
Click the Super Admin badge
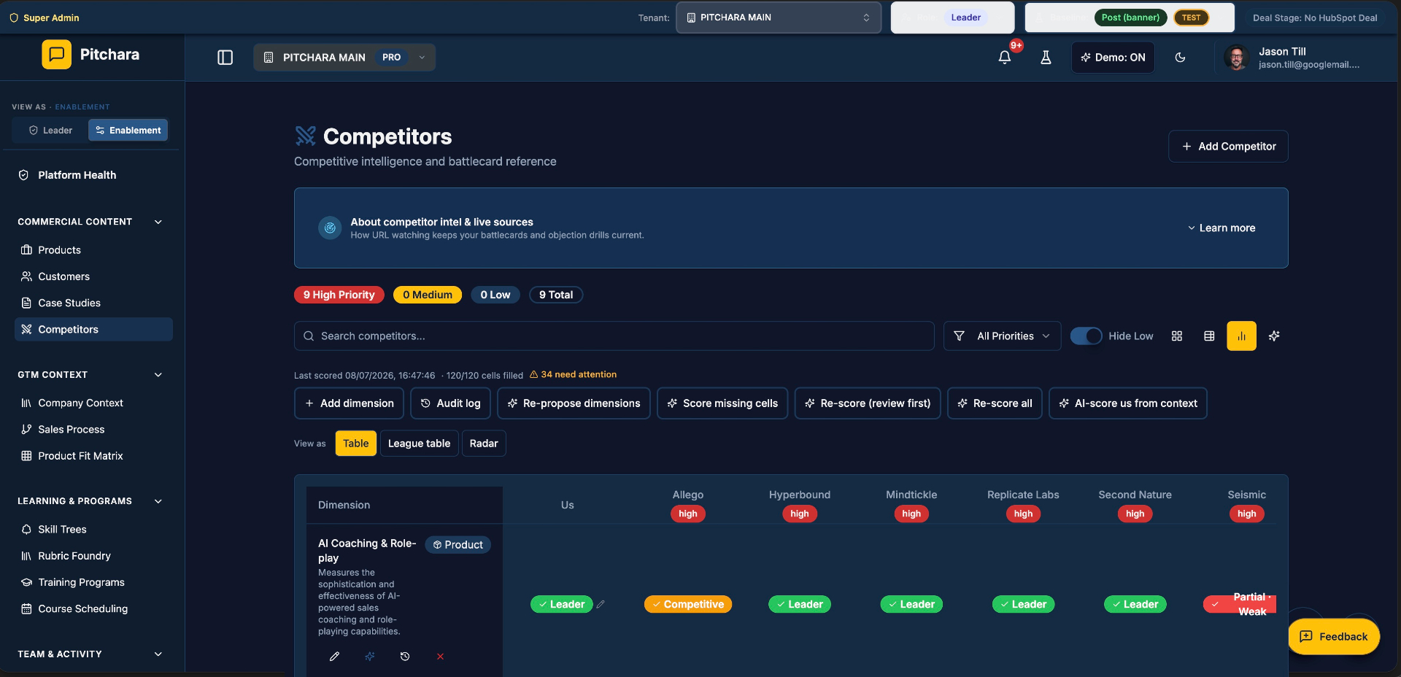[44, 18]
